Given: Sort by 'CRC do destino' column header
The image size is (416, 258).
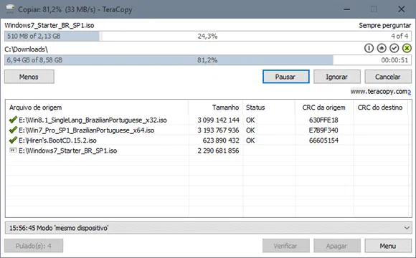Looking at the screenshot, I should (x=380, y=107).
